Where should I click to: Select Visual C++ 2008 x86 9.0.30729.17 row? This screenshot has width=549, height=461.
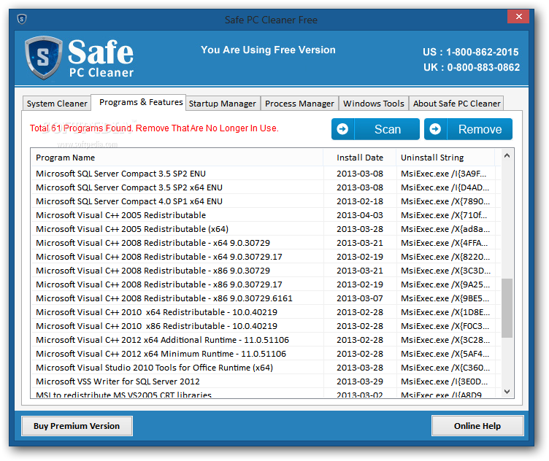pos(266,284)
